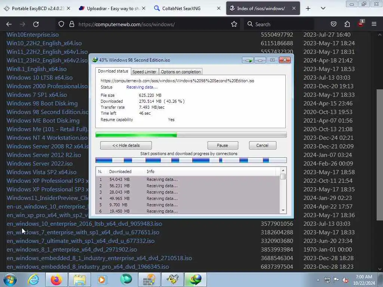Open Windows Explorer from taskbar

80,280
